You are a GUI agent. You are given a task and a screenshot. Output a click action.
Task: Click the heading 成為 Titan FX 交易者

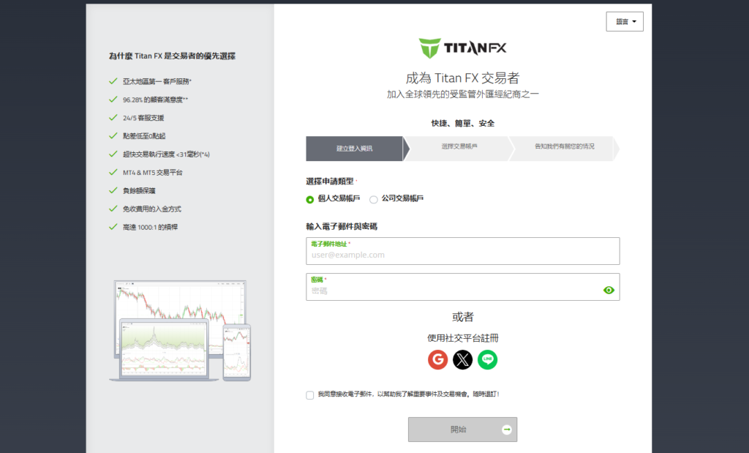(462, 78)
